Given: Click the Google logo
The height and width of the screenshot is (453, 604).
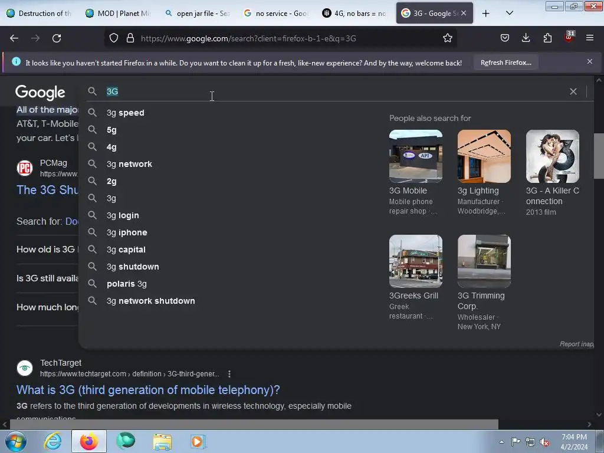Looking at the screenshot, I should coord(40,93).
